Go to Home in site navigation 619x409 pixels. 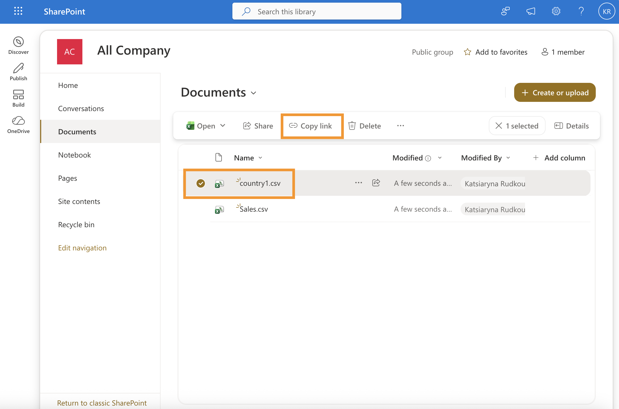coord(68,85)
